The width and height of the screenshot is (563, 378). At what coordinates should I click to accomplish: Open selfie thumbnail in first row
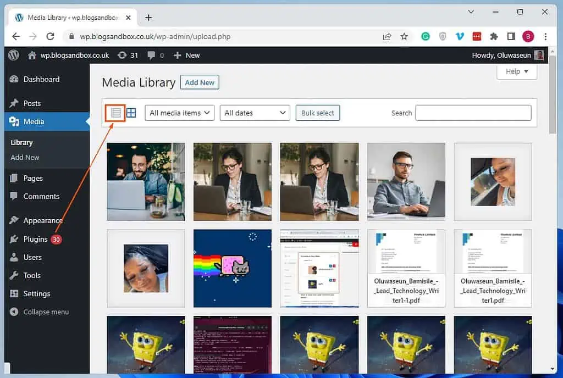(493, 182)
